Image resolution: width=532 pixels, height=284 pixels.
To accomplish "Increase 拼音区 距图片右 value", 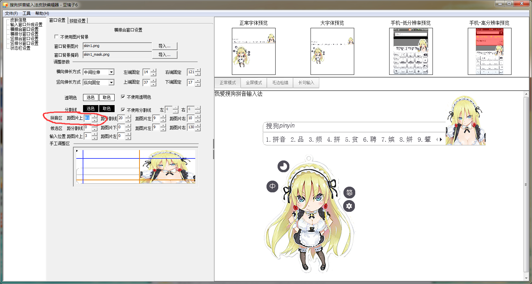I will 198,116.
